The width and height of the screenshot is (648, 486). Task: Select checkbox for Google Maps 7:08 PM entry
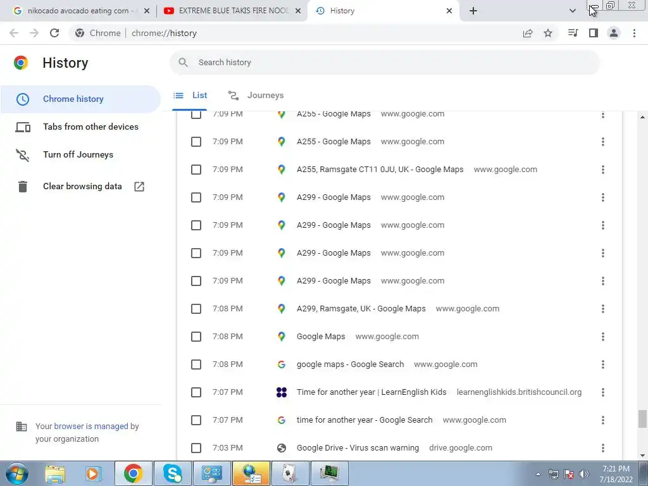click(196, 337)
